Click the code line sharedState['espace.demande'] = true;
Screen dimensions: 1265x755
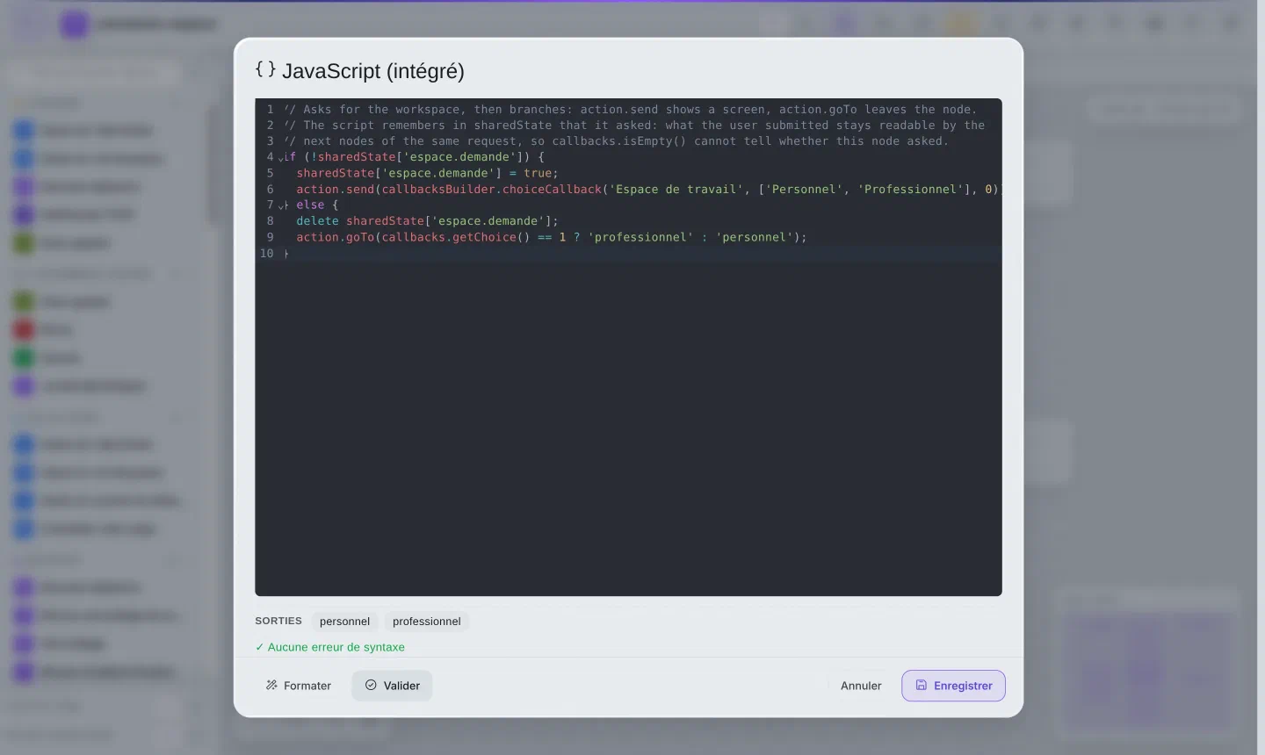point(427,173)
